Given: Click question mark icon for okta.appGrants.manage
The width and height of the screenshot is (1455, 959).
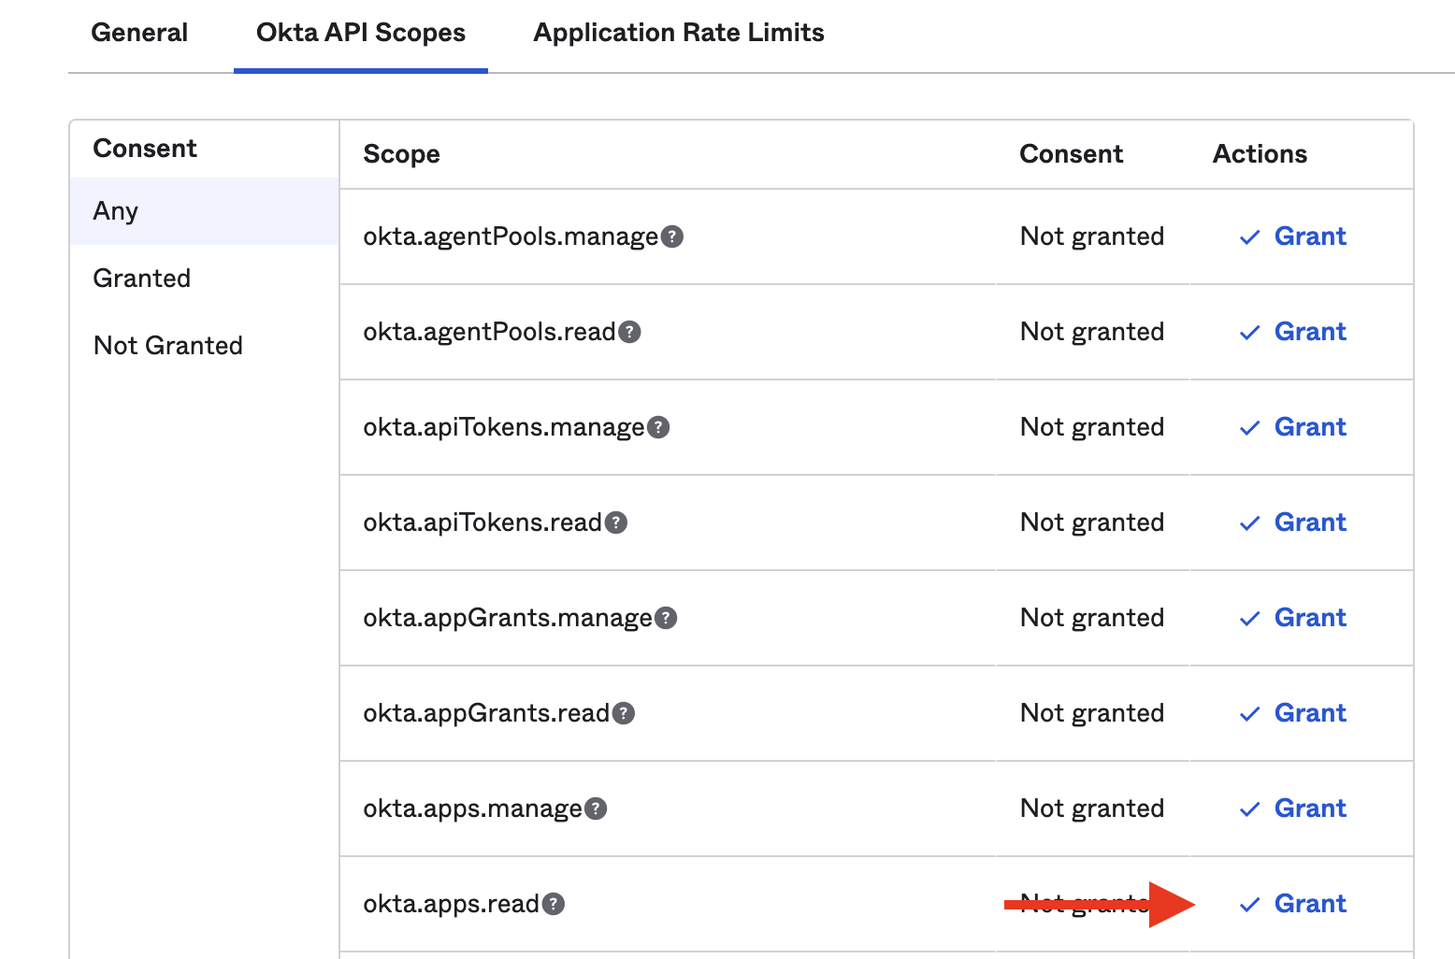Looking at the screenshot, I should tap(665, 619).
